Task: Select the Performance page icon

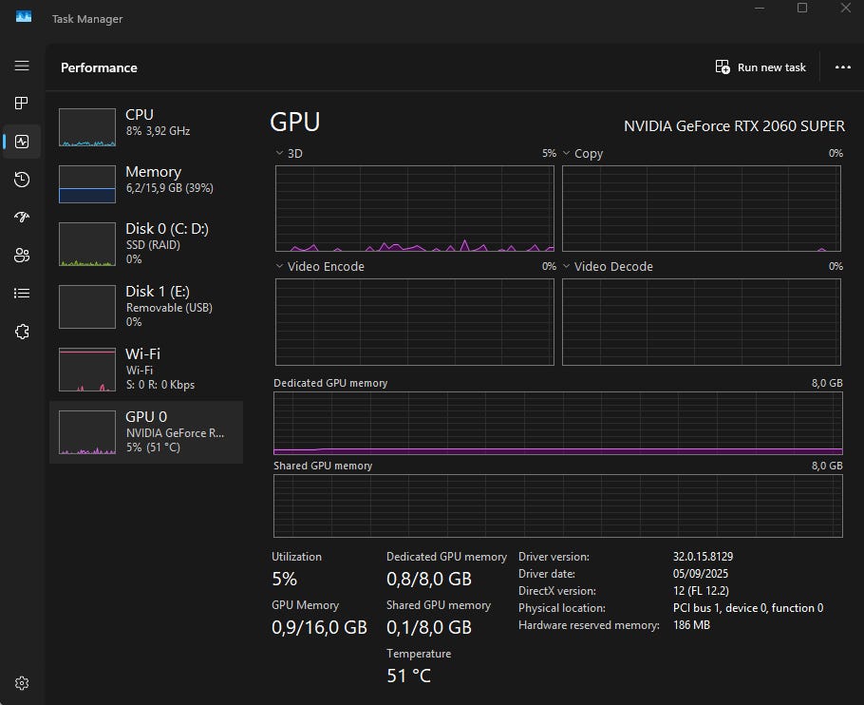Action: pos(22,142)
